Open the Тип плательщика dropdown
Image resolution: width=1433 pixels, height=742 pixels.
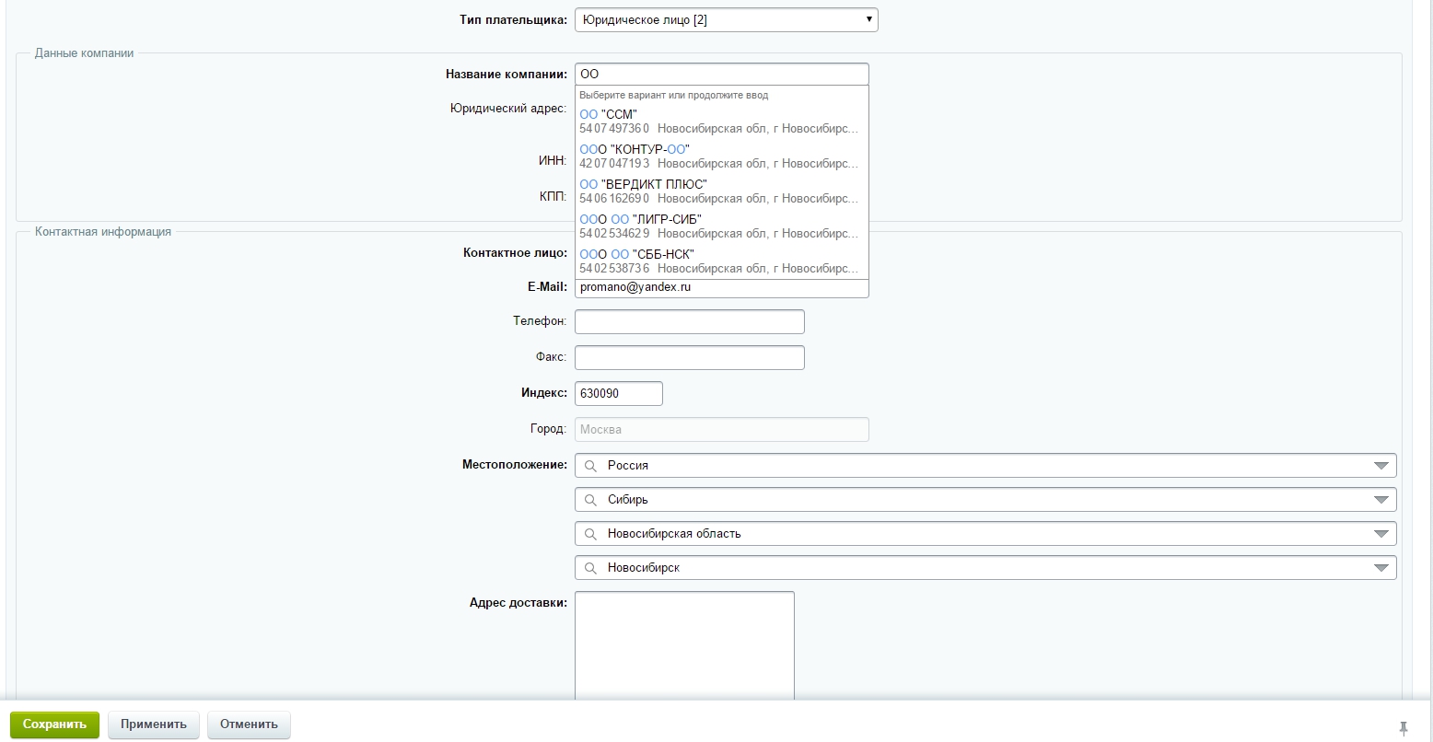tap(726, 19)
